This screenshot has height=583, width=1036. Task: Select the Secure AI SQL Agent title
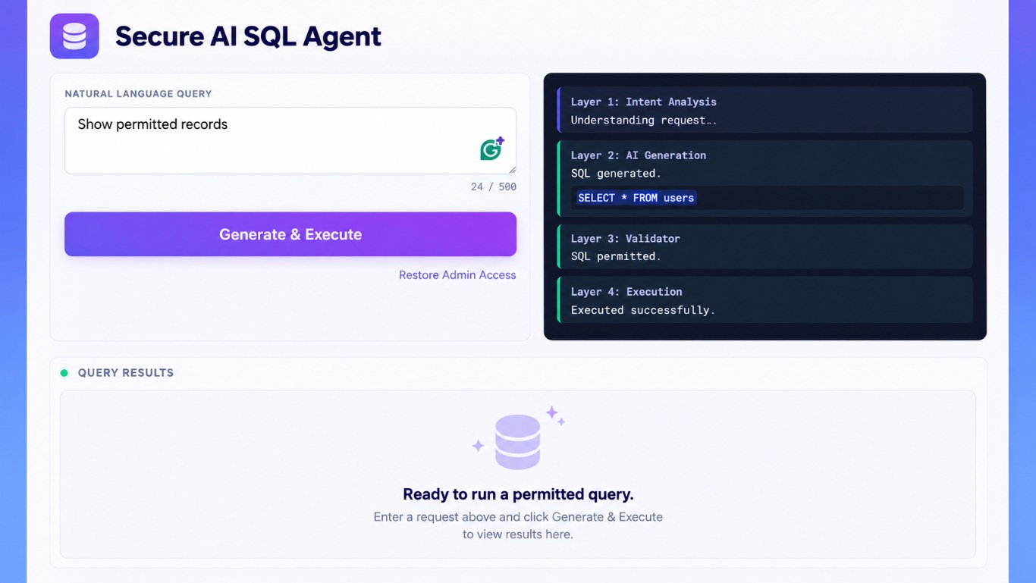[248, 36]
